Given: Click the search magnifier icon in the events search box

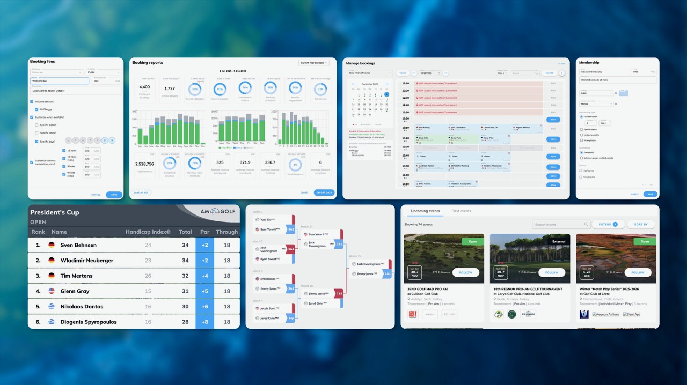Looking at the screenshot, I should [x=586, y=225].
